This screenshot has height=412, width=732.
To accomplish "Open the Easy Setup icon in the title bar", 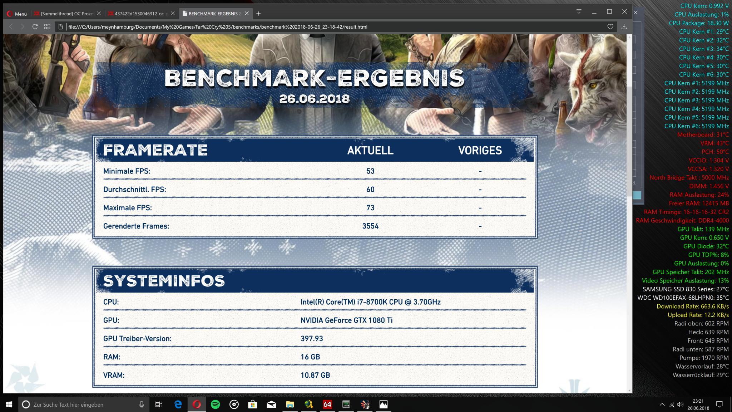I will (x=579, y=11).
